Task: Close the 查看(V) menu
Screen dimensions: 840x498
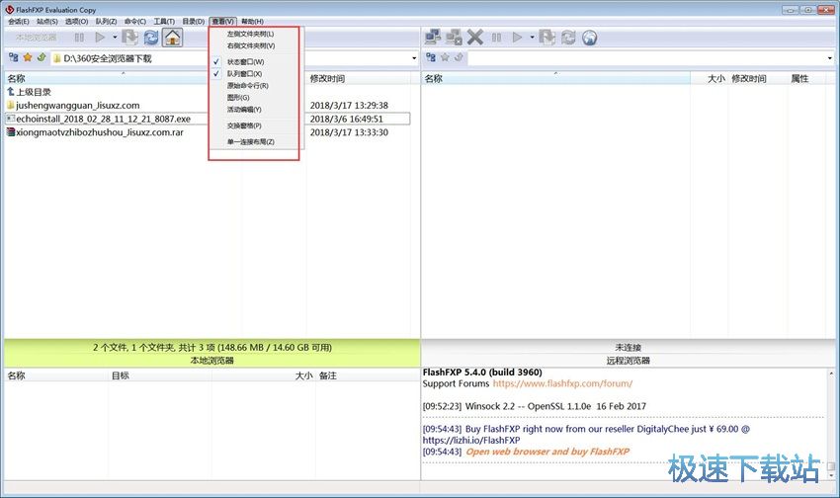Action: click(x=223, y=22)
